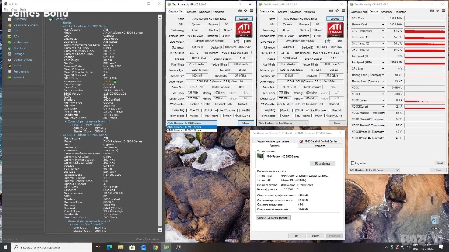Open the GPU Temperature sensor dropdown arrow

click(x=383, y=31)
